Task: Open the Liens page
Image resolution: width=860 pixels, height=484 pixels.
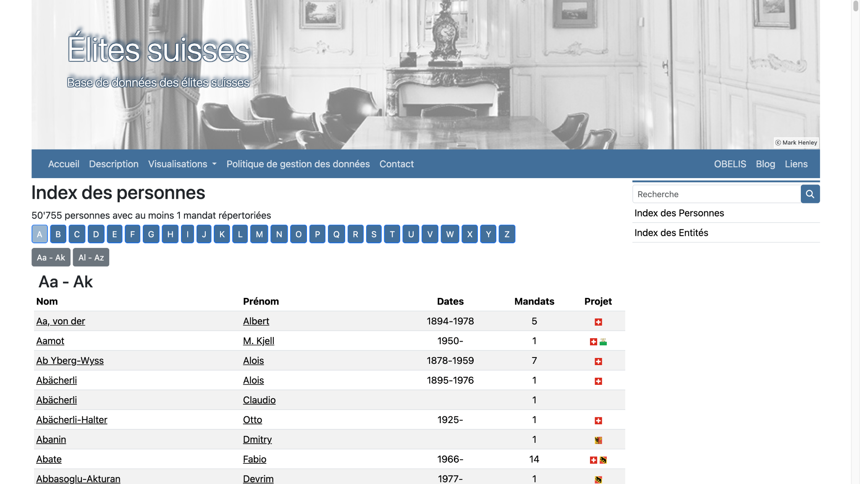Action: click(796, 164)
